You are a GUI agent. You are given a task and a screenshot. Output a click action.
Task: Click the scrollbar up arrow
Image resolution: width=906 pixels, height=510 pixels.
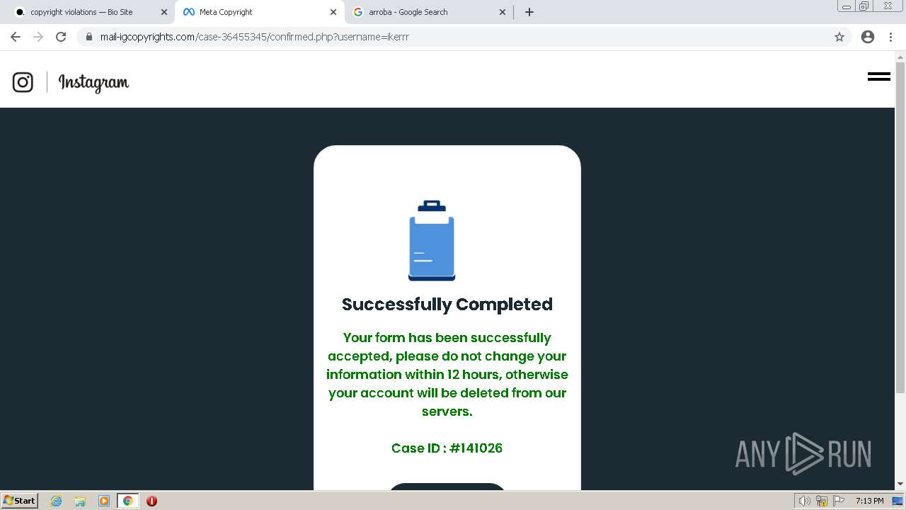pos(900,57)
